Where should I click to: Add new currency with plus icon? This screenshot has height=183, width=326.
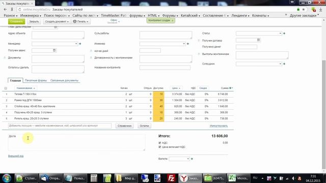pyautogui.click(x=192, y=159)
